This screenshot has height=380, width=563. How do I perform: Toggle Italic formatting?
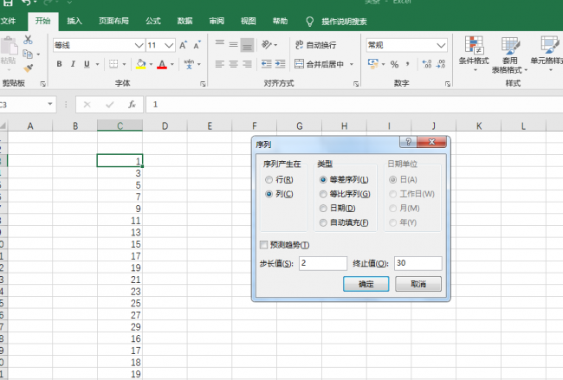[x=73, y=64]
